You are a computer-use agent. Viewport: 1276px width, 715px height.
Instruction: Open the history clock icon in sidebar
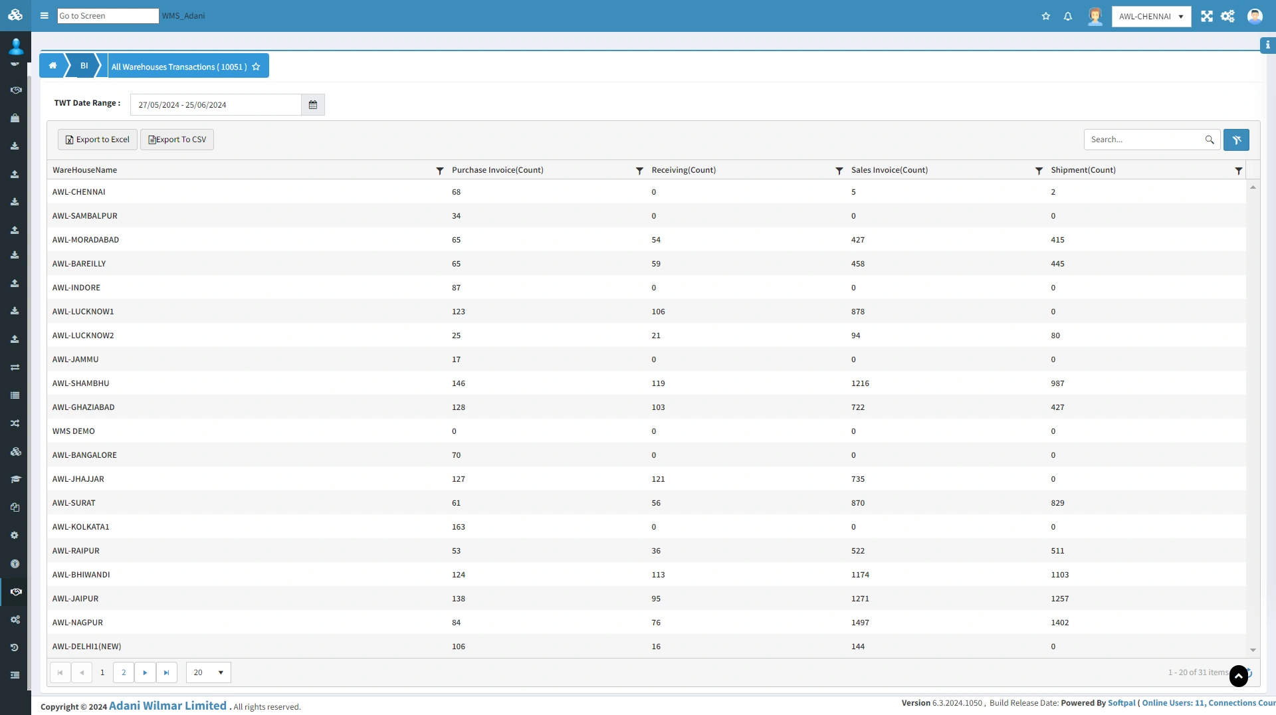click(x=15, y=647)
